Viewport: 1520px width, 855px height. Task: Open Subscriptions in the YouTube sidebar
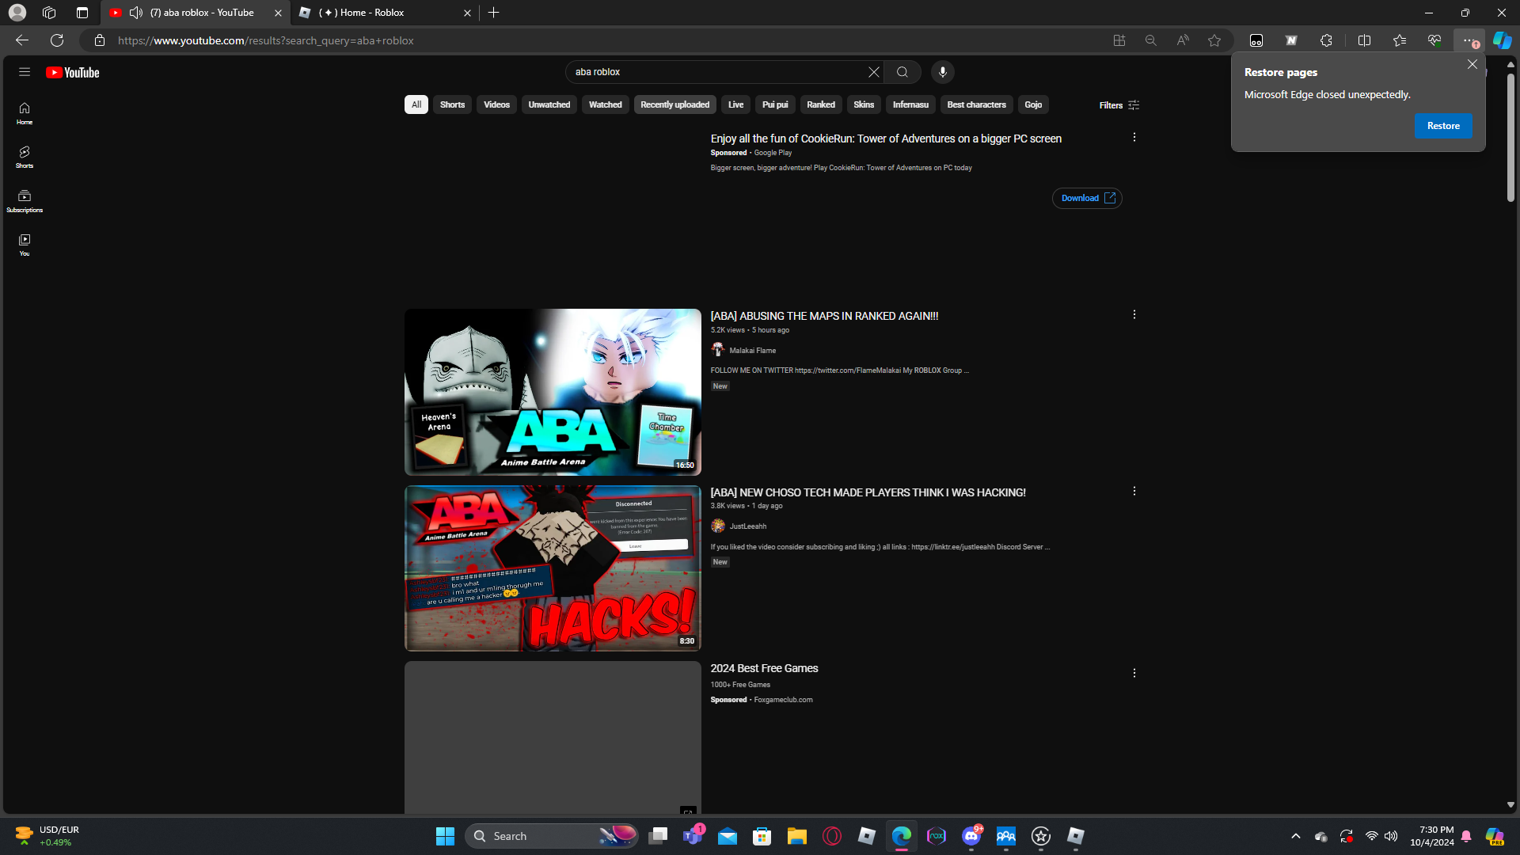pos(25,201)
